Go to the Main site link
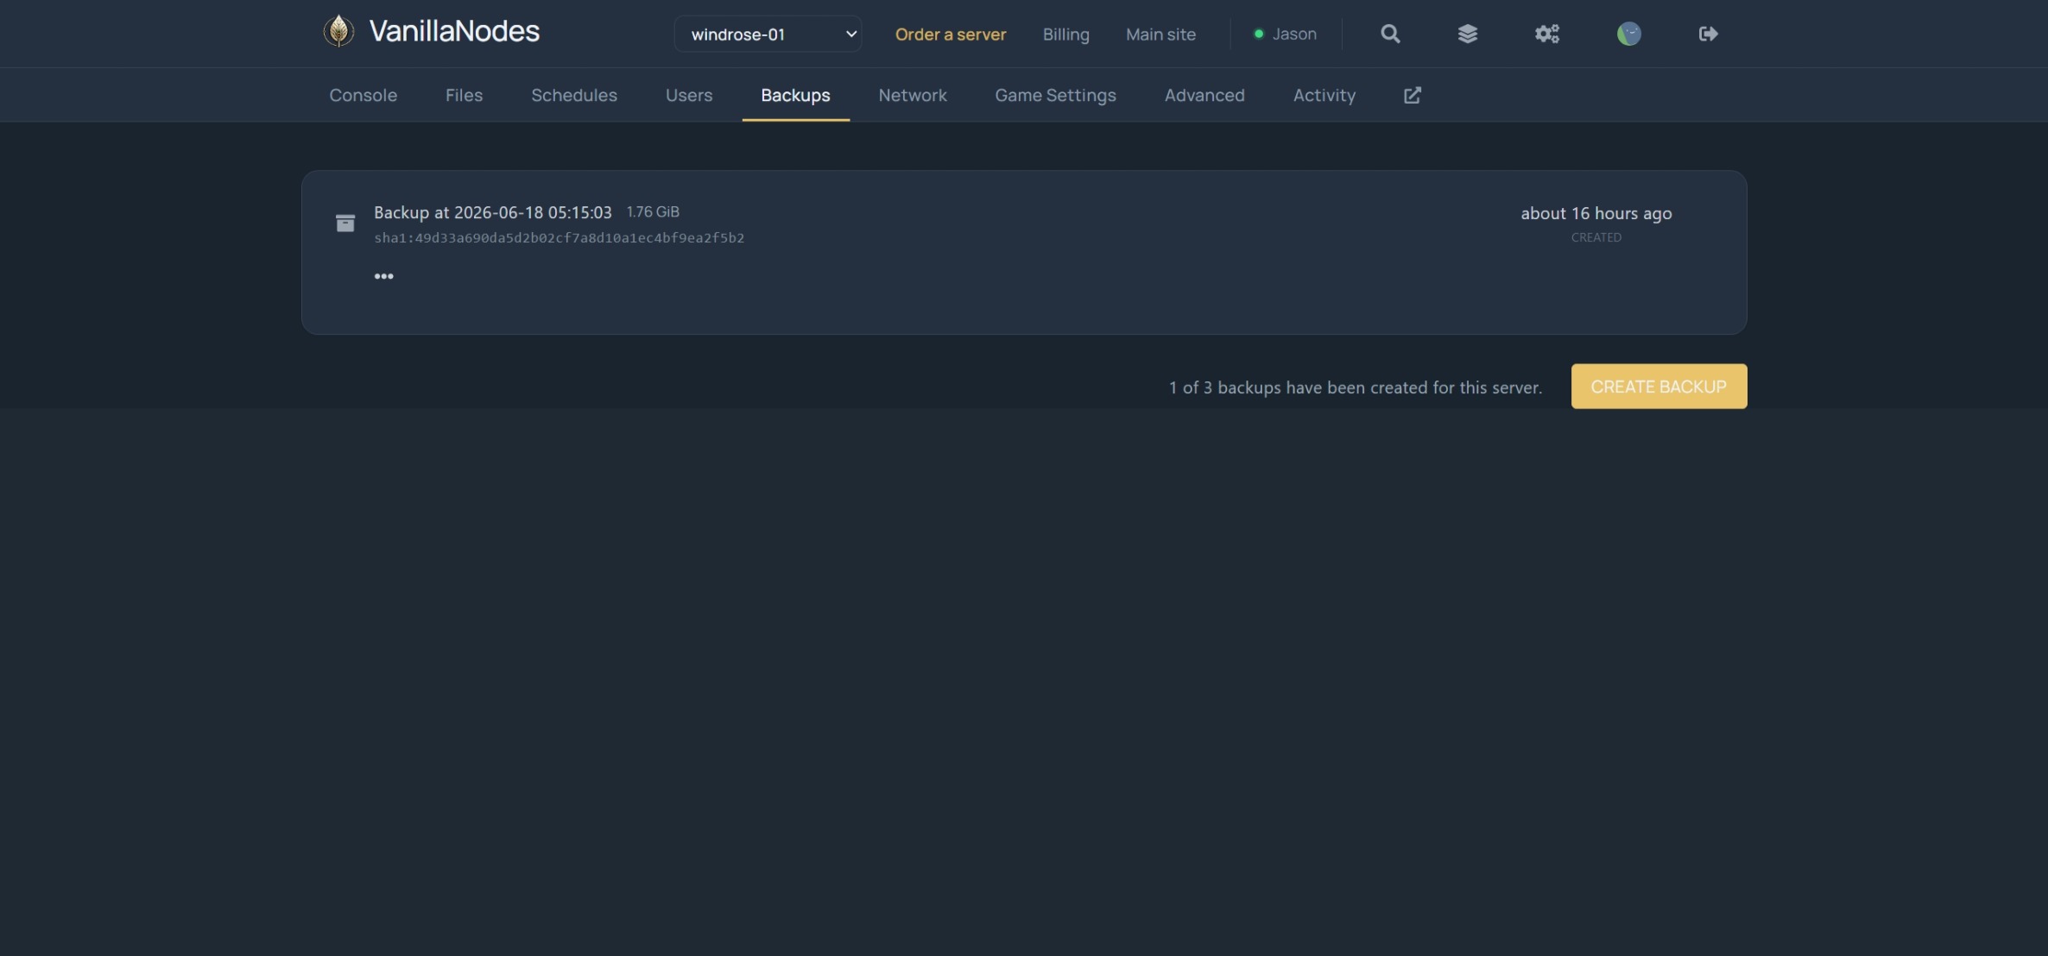Screen dimensions: 2048x956 [1160, 34]
